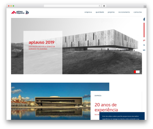Minimize window with yellow button
The width and height of the screenshot is (153, 129).
11,6
